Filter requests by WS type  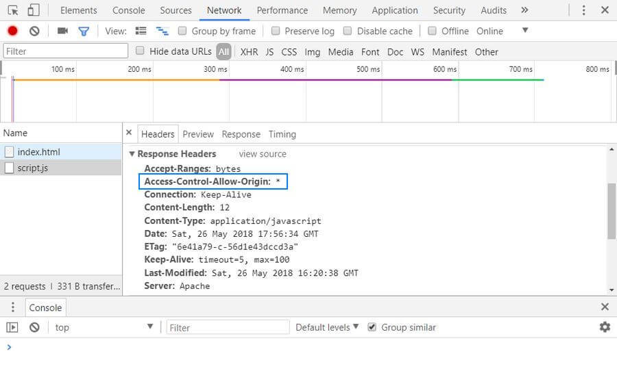click(x=418, y=52)
